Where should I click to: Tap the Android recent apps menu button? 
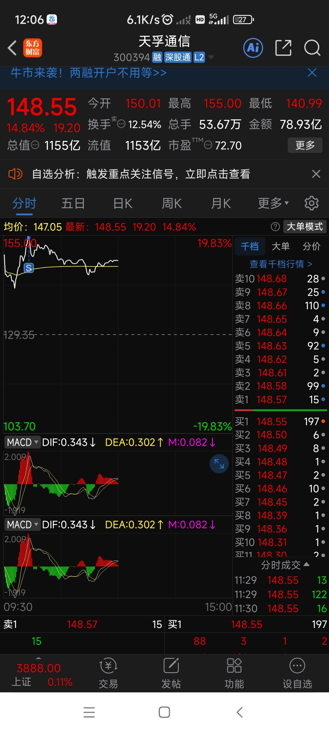pos(89,712)
